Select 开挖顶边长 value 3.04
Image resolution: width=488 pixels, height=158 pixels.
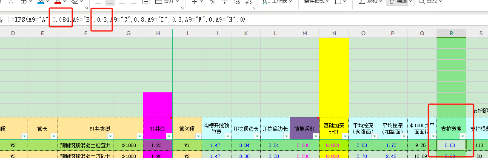[246, 145]
